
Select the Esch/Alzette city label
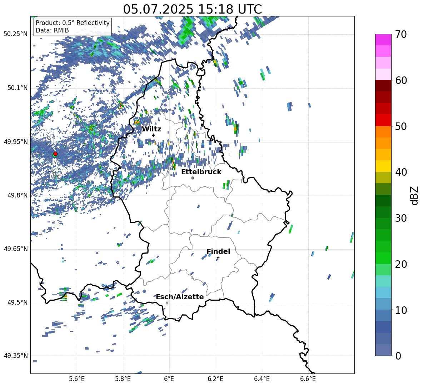tap(180, 297)
